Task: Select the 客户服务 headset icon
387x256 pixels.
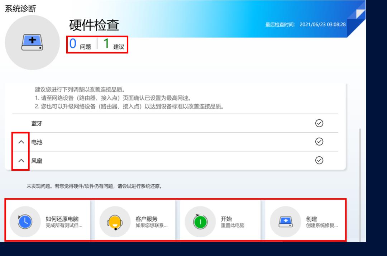Action: [115, 222]
